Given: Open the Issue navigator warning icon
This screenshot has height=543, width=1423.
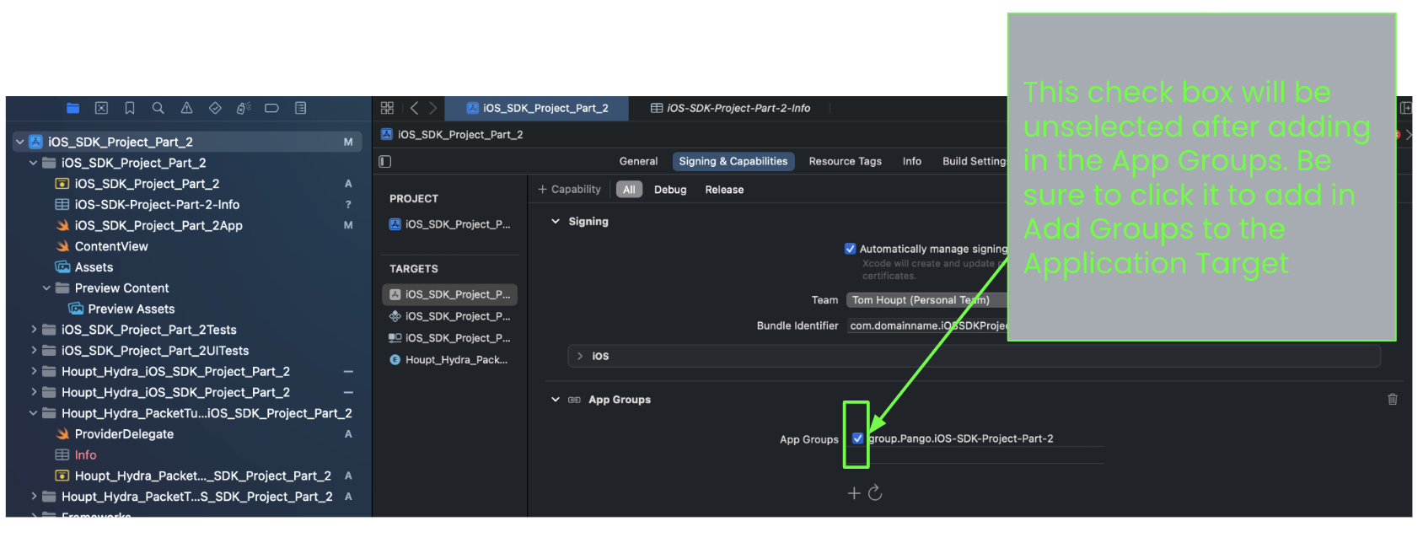Looking at the screenshot, I should [186, 108].
